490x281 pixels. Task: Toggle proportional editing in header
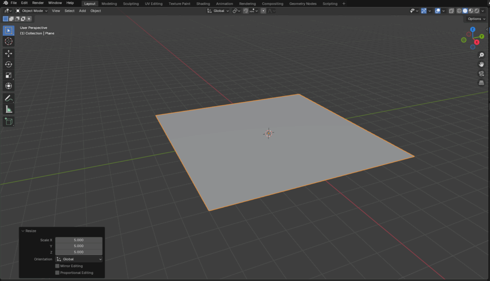coord(263,11)
